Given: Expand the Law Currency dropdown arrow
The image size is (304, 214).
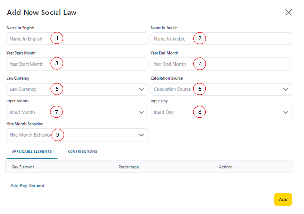Looking at the screenshot, I should click(x=141, y=89).
